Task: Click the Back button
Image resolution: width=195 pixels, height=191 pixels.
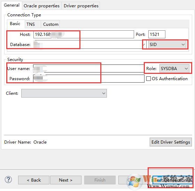Action: [x=34, y=180]
